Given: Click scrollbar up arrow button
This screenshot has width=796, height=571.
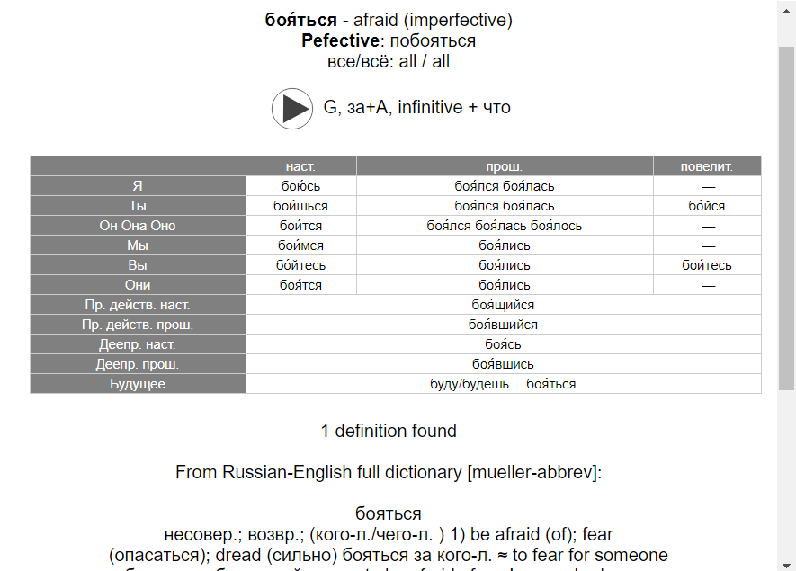Looking at the screenshot, I should click(786, 11).
